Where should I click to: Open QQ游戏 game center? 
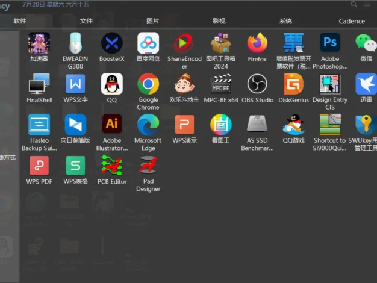293,125
